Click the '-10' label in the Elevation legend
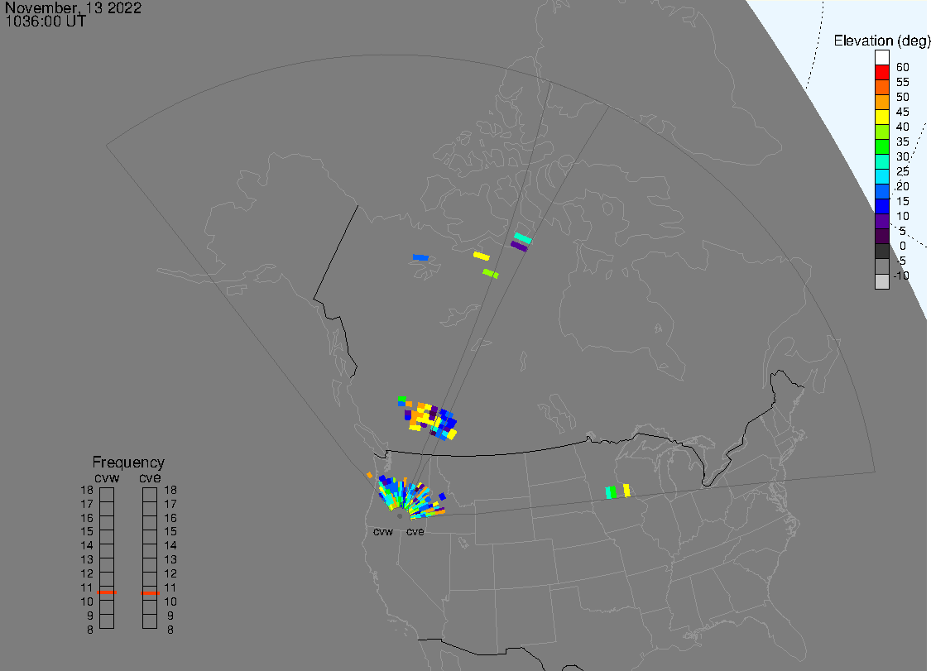Screen dimensions: 931x671 point(901,276)
